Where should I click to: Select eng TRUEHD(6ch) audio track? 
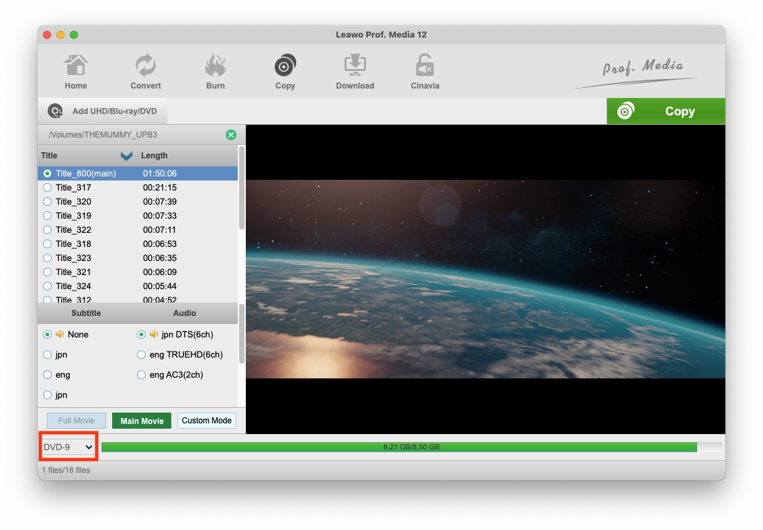coord(141,355)
